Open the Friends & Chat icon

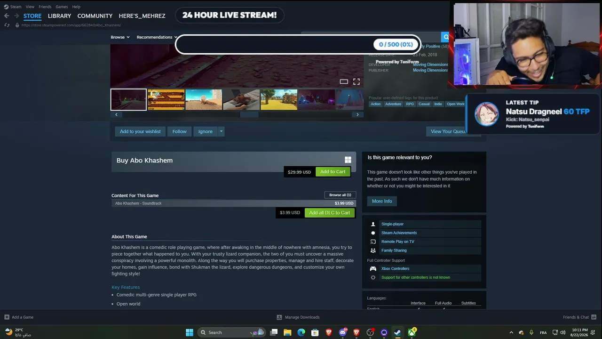click(x=594, y=317)
